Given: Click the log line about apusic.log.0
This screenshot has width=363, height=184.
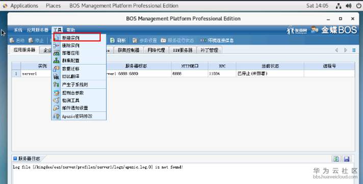Looking at the screenshot, I should click(x=98, y=167).
